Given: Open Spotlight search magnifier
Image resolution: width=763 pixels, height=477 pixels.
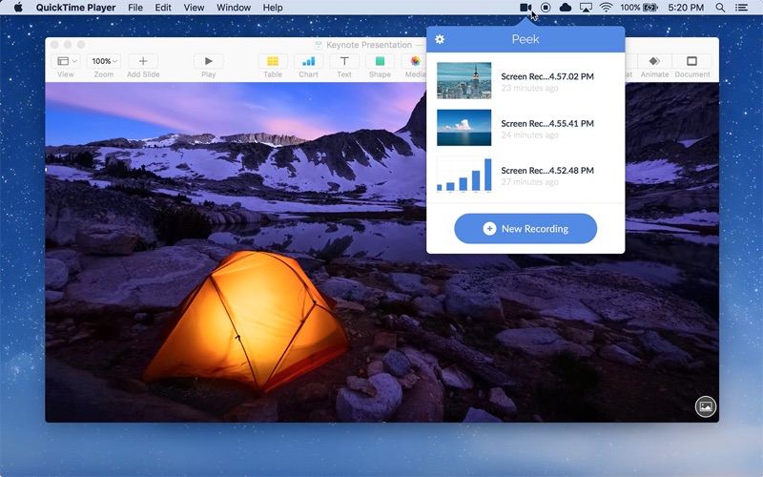Looking at the screenshot, I should (x=720, y=8).
